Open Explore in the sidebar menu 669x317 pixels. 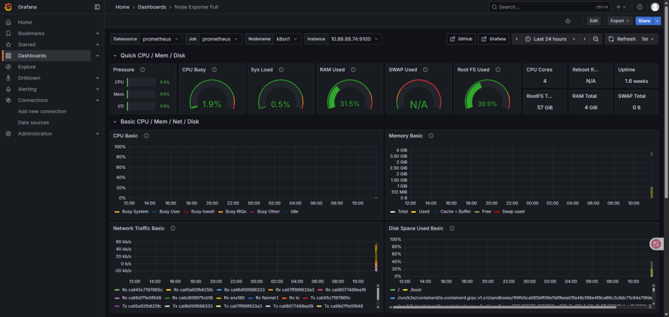(27, 67)
